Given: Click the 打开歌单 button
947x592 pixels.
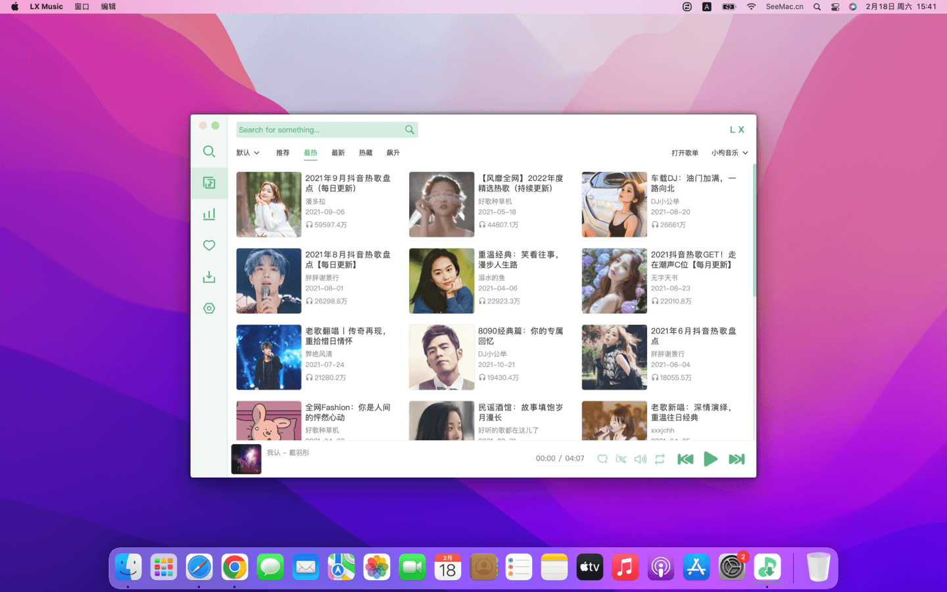Looking at the screenshot, I should 685,153.
